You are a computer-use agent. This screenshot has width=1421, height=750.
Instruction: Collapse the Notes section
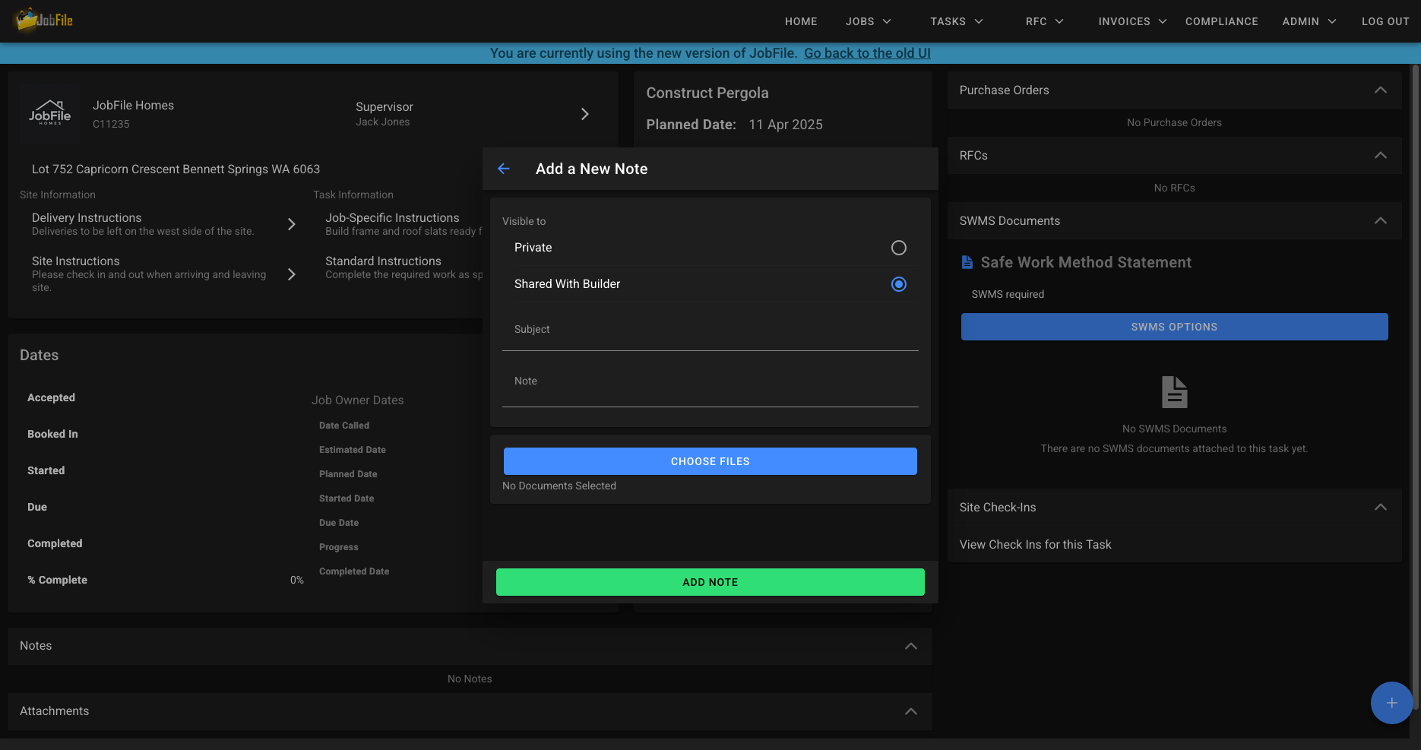pos(910,646)
